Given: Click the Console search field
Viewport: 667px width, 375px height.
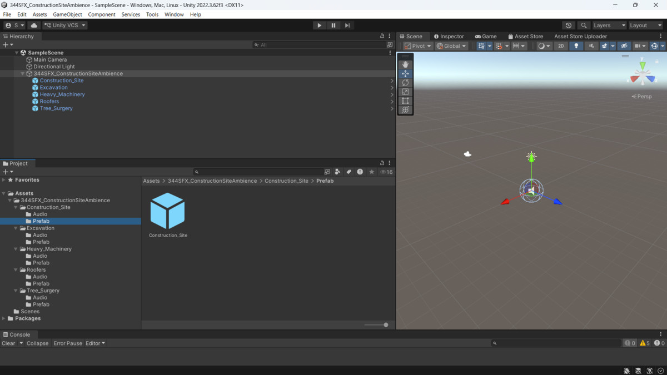Looking at the screenshot, I should 556,343.
